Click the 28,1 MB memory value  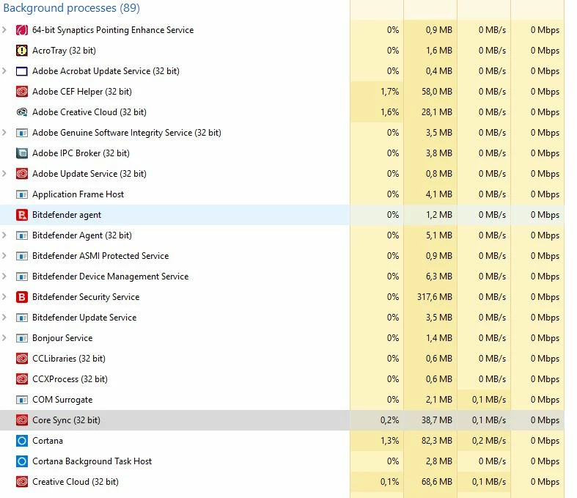point(437,112)
